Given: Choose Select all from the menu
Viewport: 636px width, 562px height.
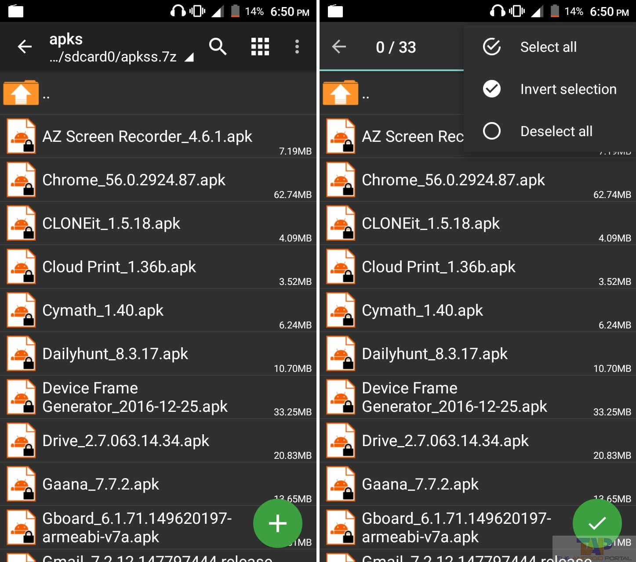Looking at the screenshot, I should [549, 47].
